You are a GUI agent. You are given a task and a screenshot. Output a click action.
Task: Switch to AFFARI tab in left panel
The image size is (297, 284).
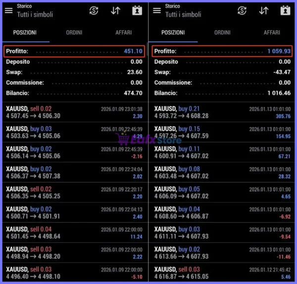[124, 33]
